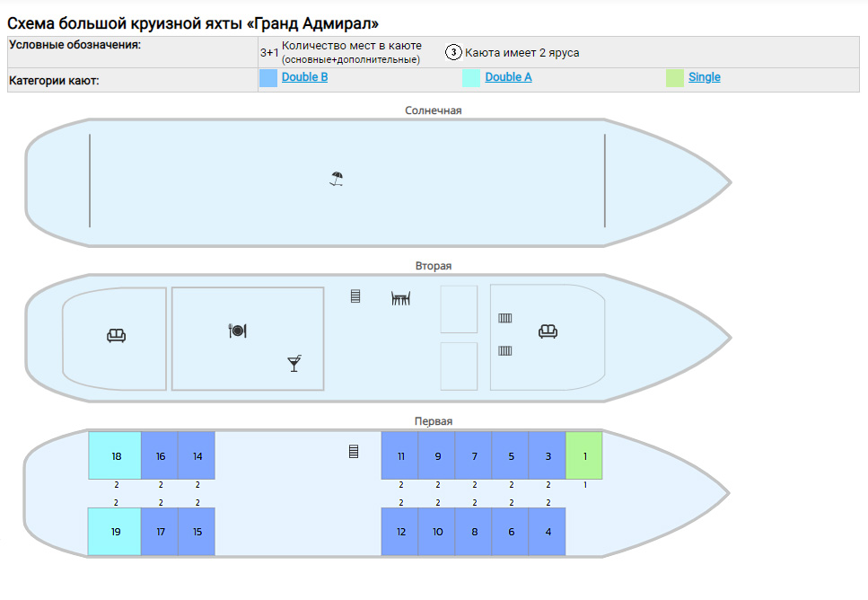Open the Single category link

click(x=704, y=77)
